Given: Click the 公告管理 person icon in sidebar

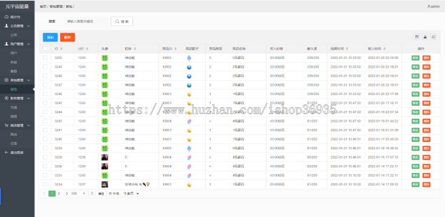Looking at the screenshot, I should pos(6,26).
